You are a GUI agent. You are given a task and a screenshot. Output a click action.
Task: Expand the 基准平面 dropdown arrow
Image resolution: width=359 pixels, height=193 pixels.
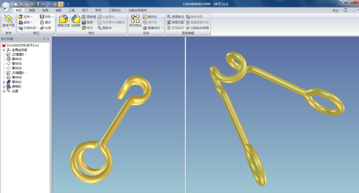8,29
